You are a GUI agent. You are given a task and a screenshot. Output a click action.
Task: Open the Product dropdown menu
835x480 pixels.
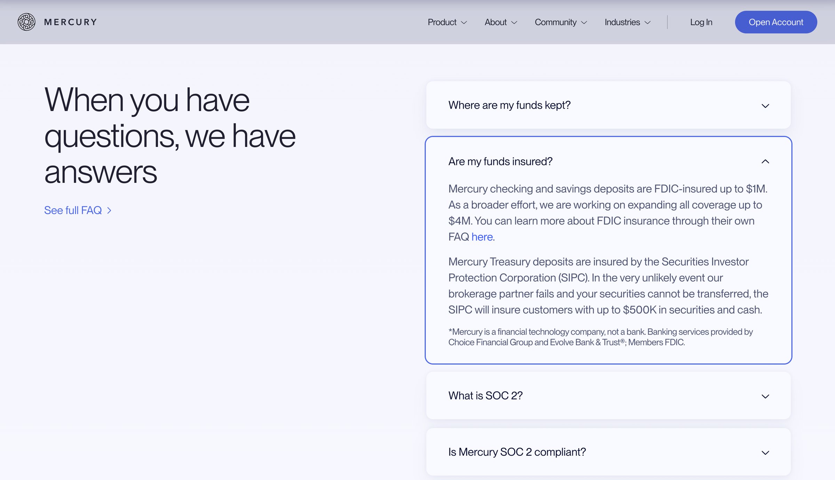[447, 22]
